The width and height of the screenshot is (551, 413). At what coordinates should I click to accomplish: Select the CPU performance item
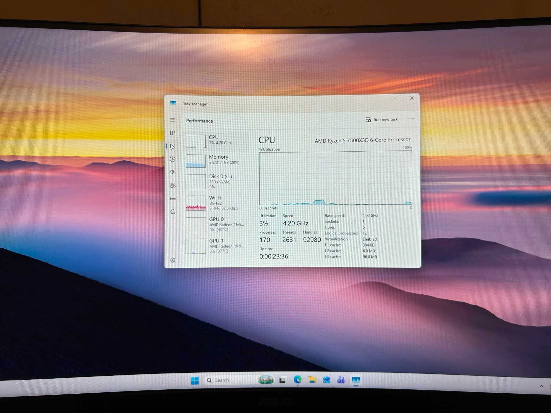[x=217, y=141]
